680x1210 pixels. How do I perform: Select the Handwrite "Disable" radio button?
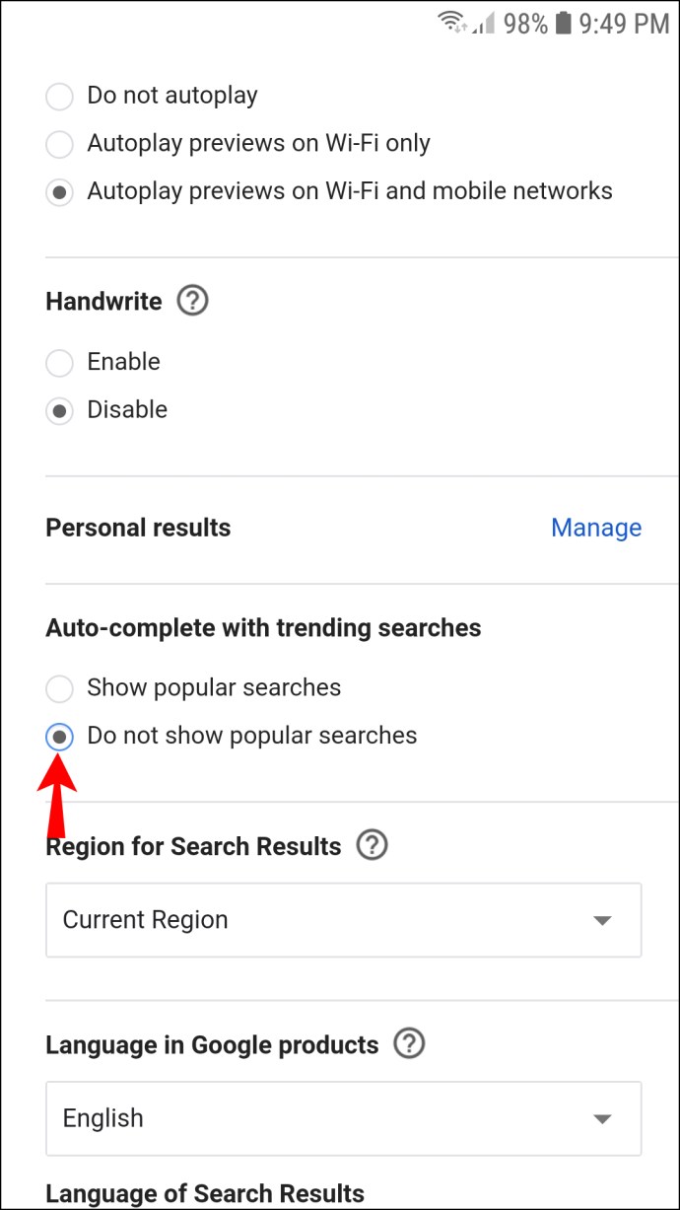point(60,410)
